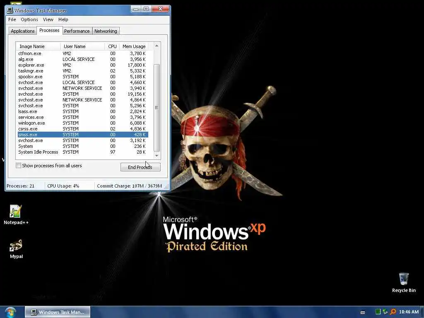Sort by CPU column header
This screenshot has height=318, width=424.
tap(112, 46)
